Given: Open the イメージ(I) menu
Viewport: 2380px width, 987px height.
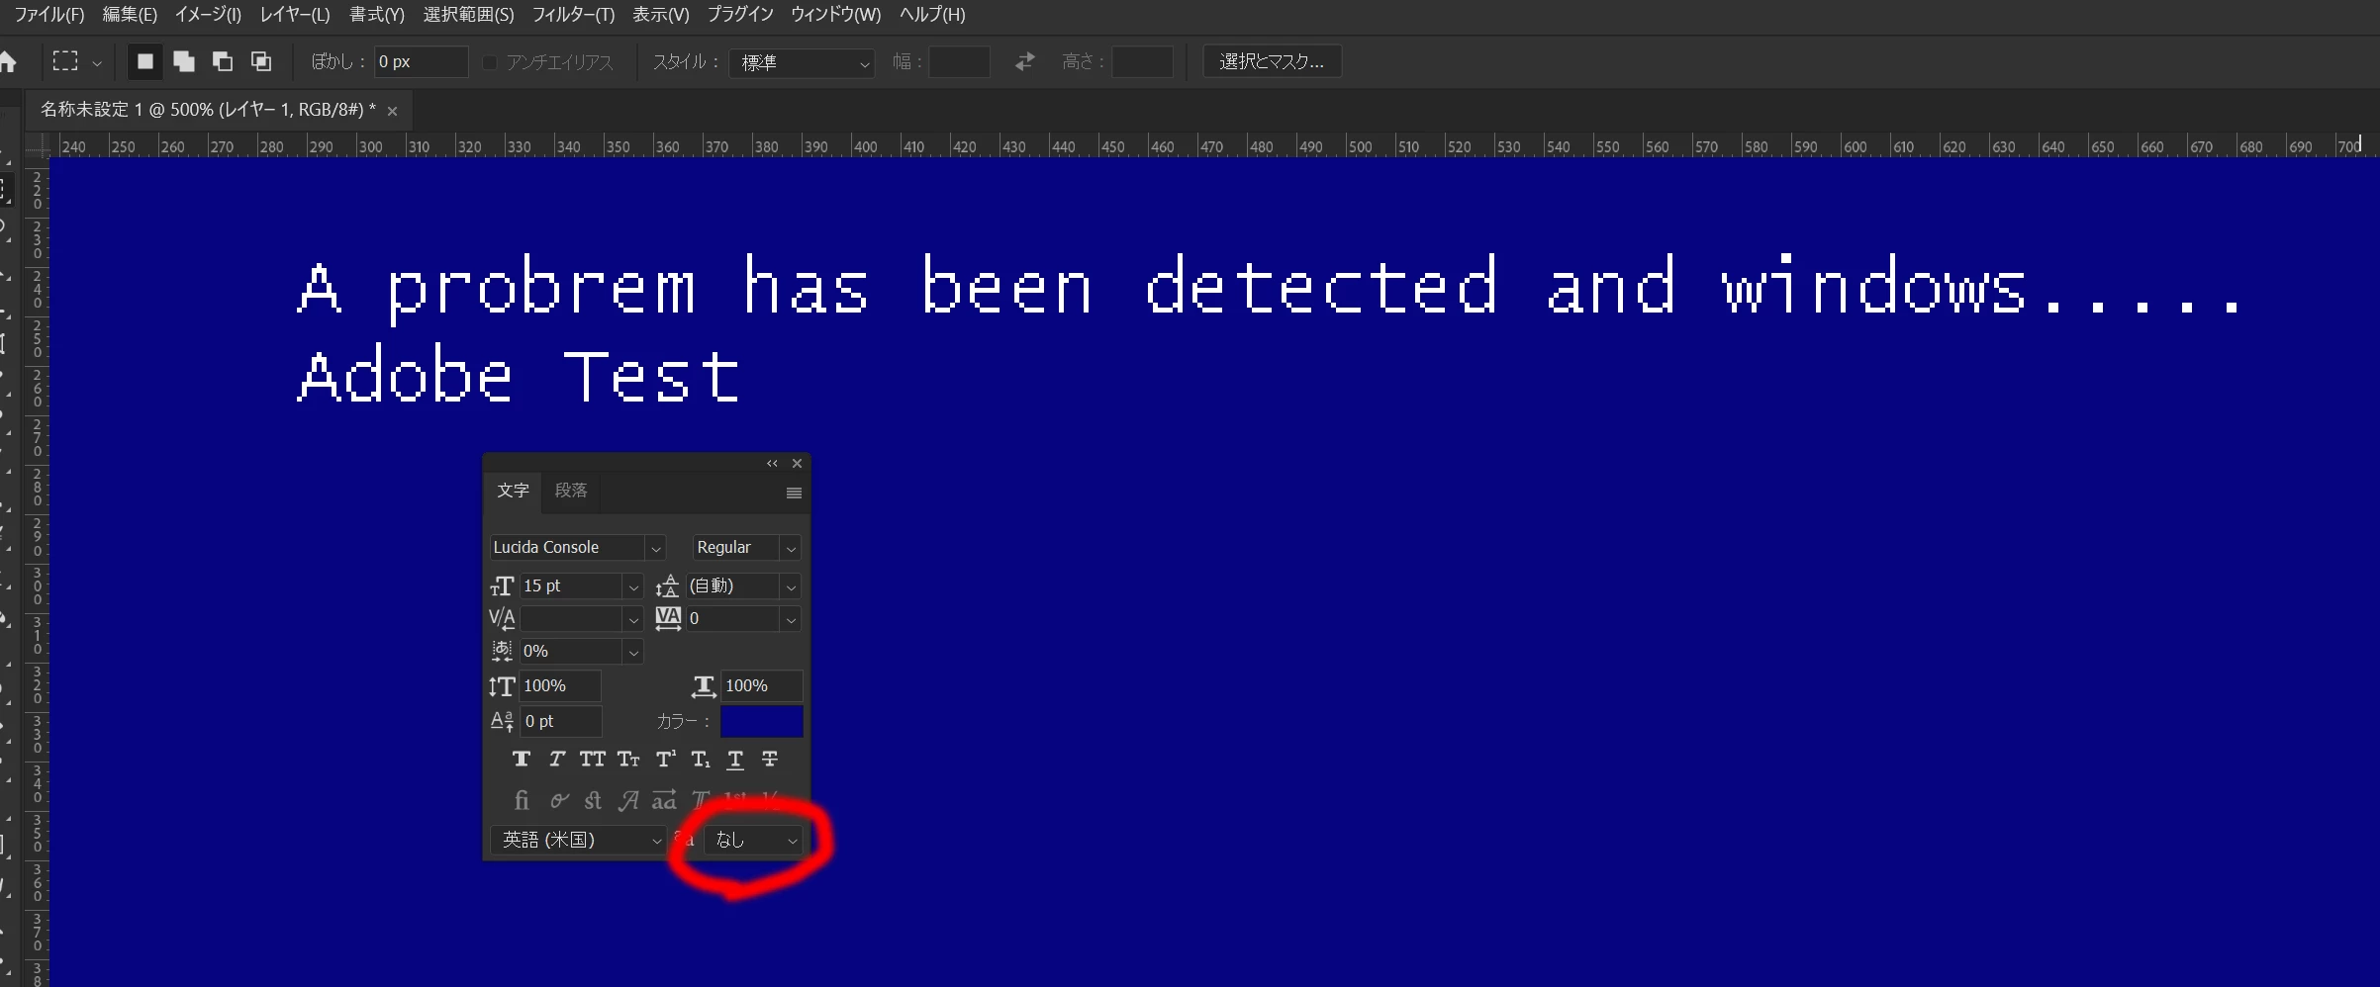Looking at the screenshot, I should [208, 15].
